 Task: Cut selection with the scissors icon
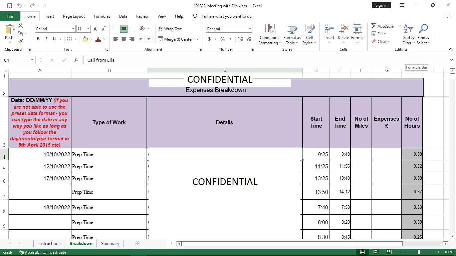(x=20, y=26)
